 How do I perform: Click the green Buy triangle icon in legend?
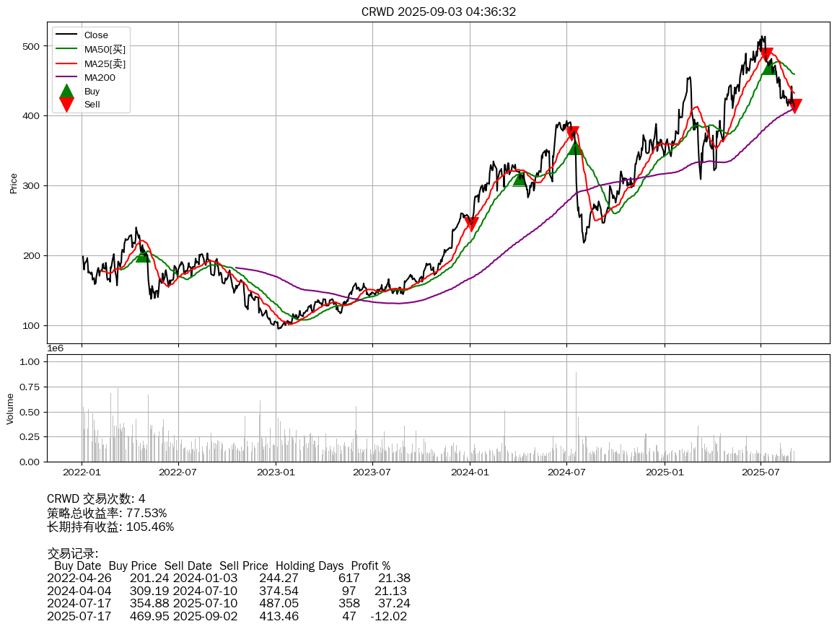[66, 91]
